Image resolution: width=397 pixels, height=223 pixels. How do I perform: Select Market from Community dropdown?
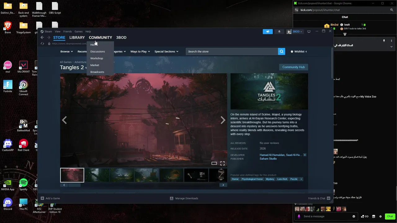[95, 65]
